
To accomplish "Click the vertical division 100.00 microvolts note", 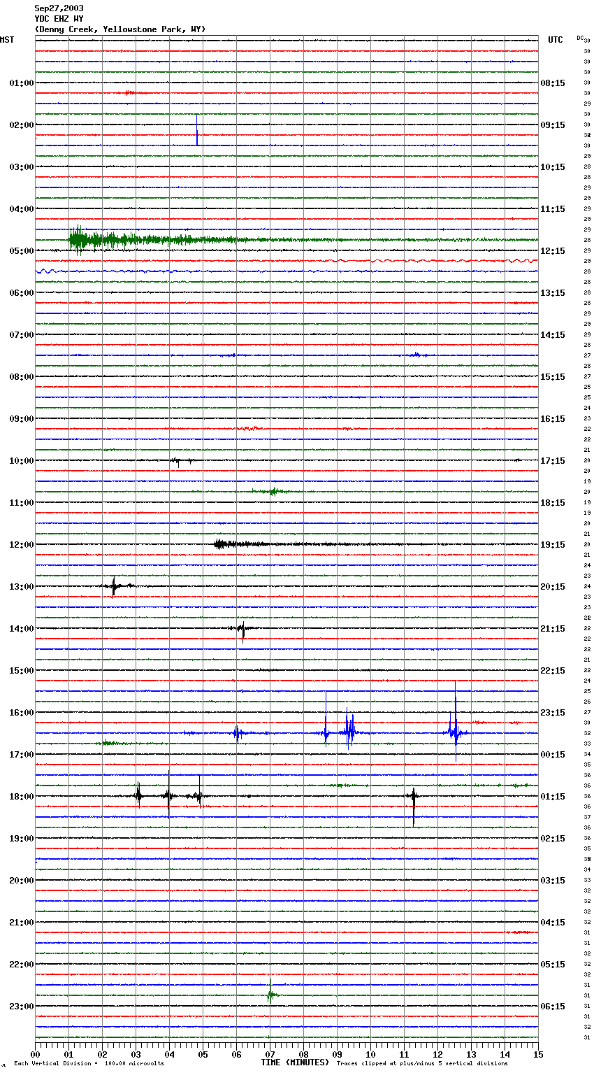I will pyautogui.click(x=89, y=1064).
